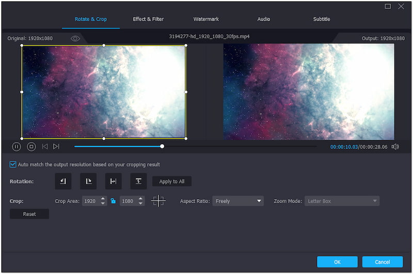Skip to the next frame
Viewport: 413px width, 274px height.
tap(56, 147)
